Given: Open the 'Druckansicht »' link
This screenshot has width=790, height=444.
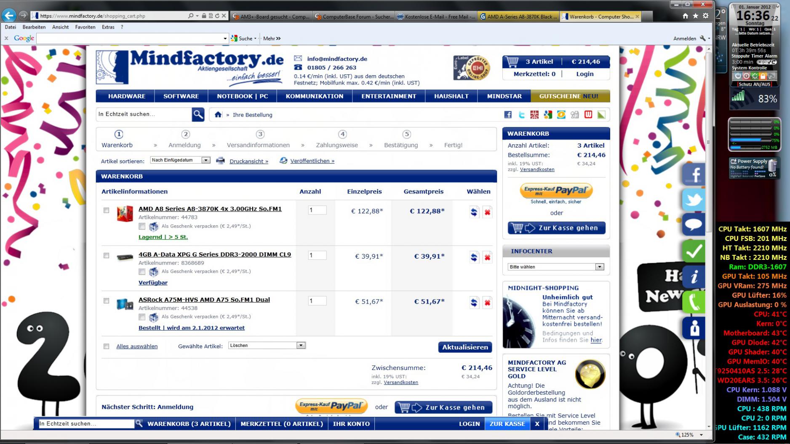Looking at the screenshot, I should [x=249, y=161].
